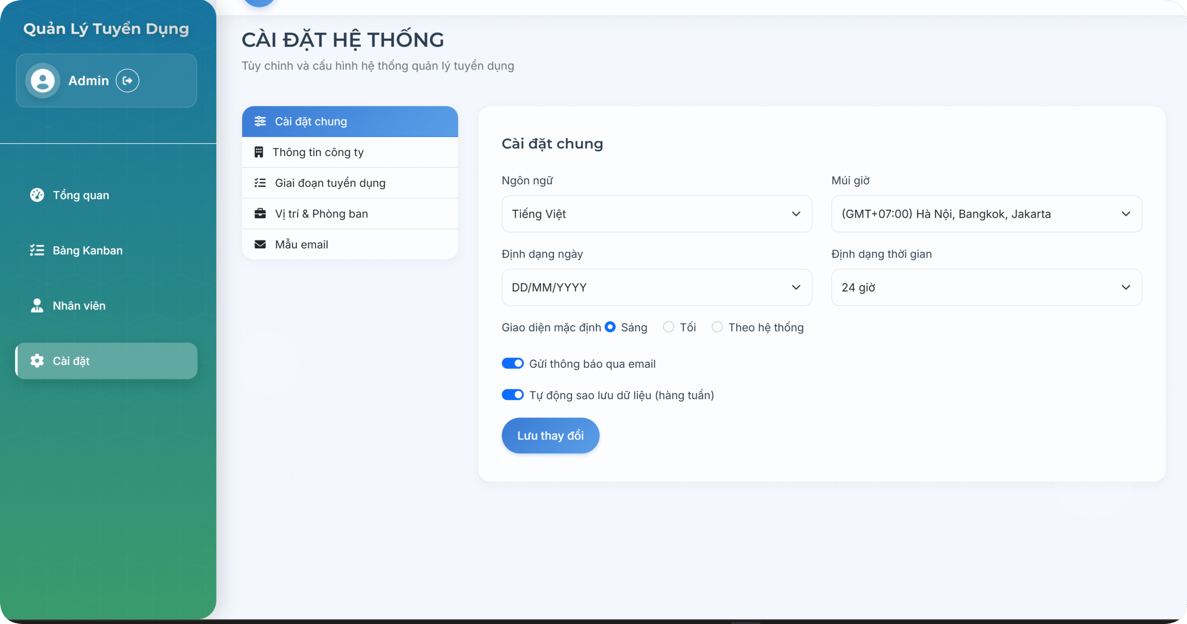Viewport: 1187px width, 624px height.
Task: Click the Bảng Kanban list icon
Action: [37, 250]
